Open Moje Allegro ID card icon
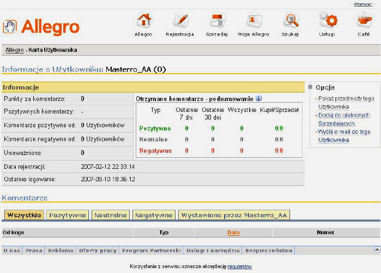Screen dimensions: 381x273 click(x=254, y=20)
